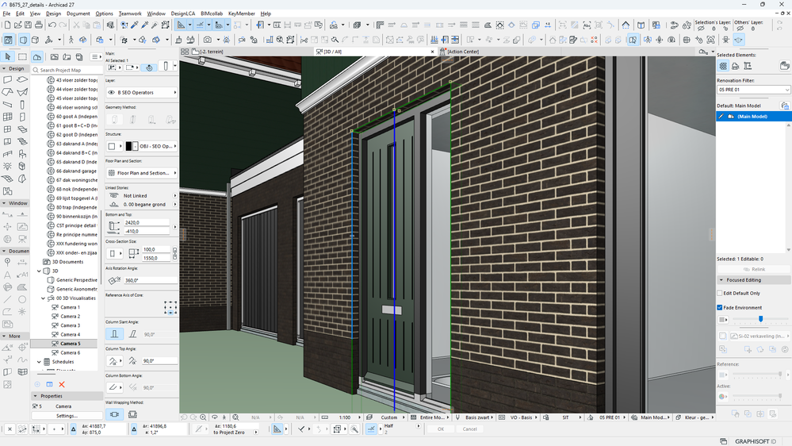Switch to the -2. terrein tab

211,52
